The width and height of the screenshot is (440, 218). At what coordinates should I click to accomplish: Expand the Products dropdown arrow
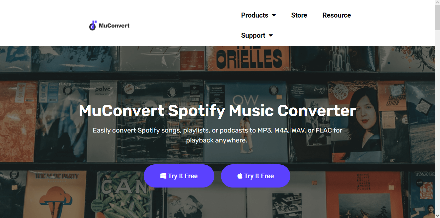[274, 15]
